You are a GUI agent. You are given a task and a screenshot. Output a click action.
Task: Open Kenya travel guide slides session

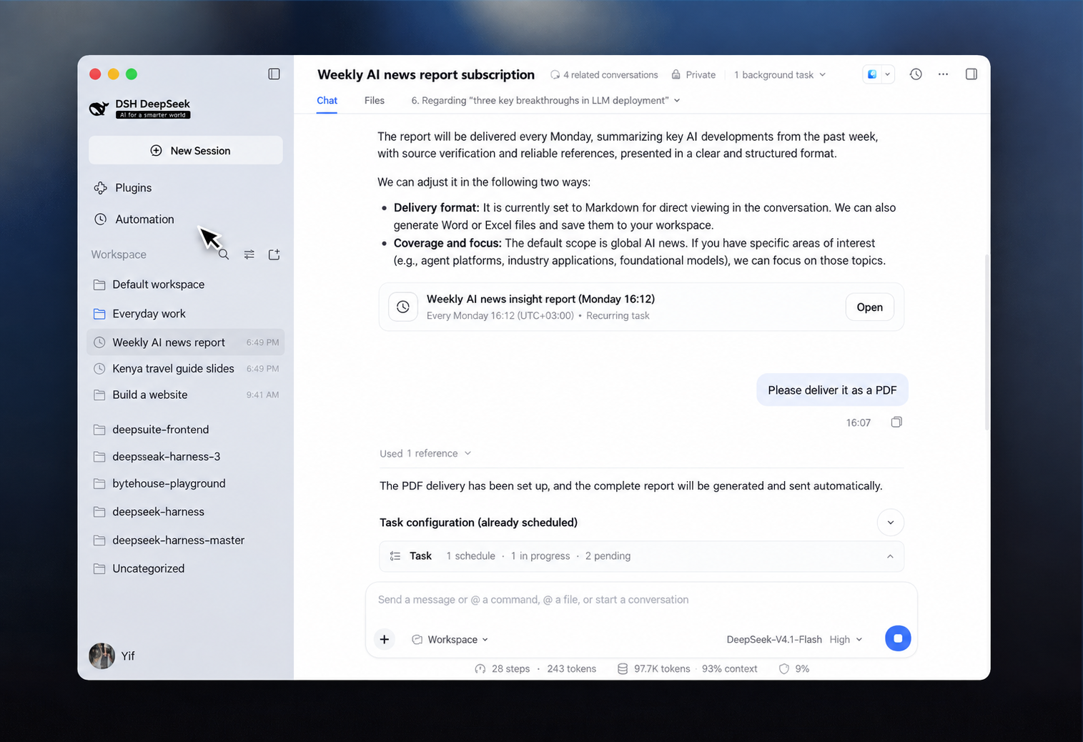[x=186, y=369]
